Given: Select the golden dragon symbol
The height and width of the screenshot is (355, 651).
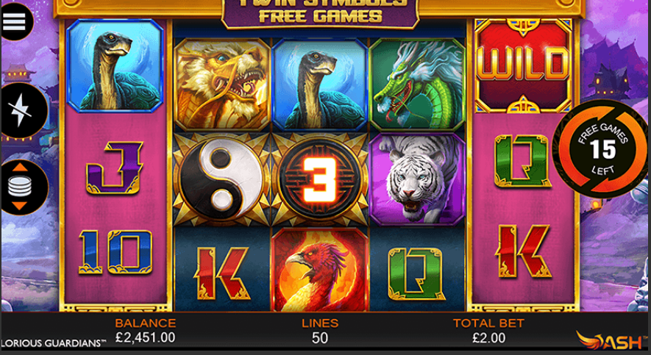Looking at the screenshot, I should [x=222, y=85].
